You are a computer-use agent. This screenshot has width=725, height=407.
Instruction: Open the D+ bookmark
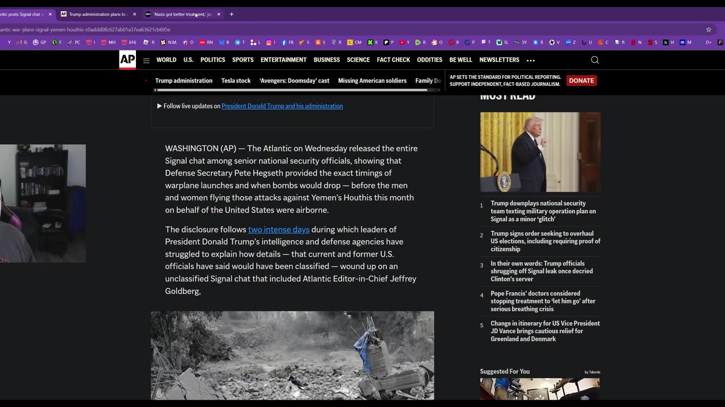point(706,42)
